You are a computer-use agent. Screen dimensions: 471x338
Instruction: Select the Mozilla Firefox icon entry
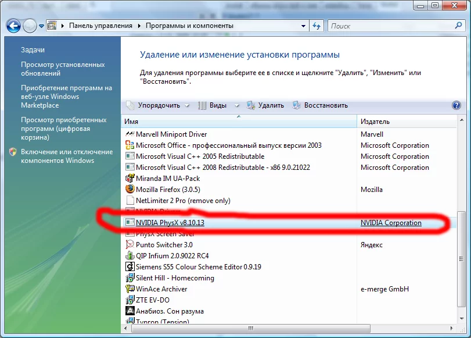click(x=130, y=189)
